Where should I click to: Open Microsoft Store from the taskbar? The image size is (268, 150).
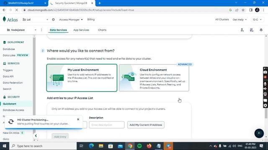pyautogui.click(x=111, y=146)
